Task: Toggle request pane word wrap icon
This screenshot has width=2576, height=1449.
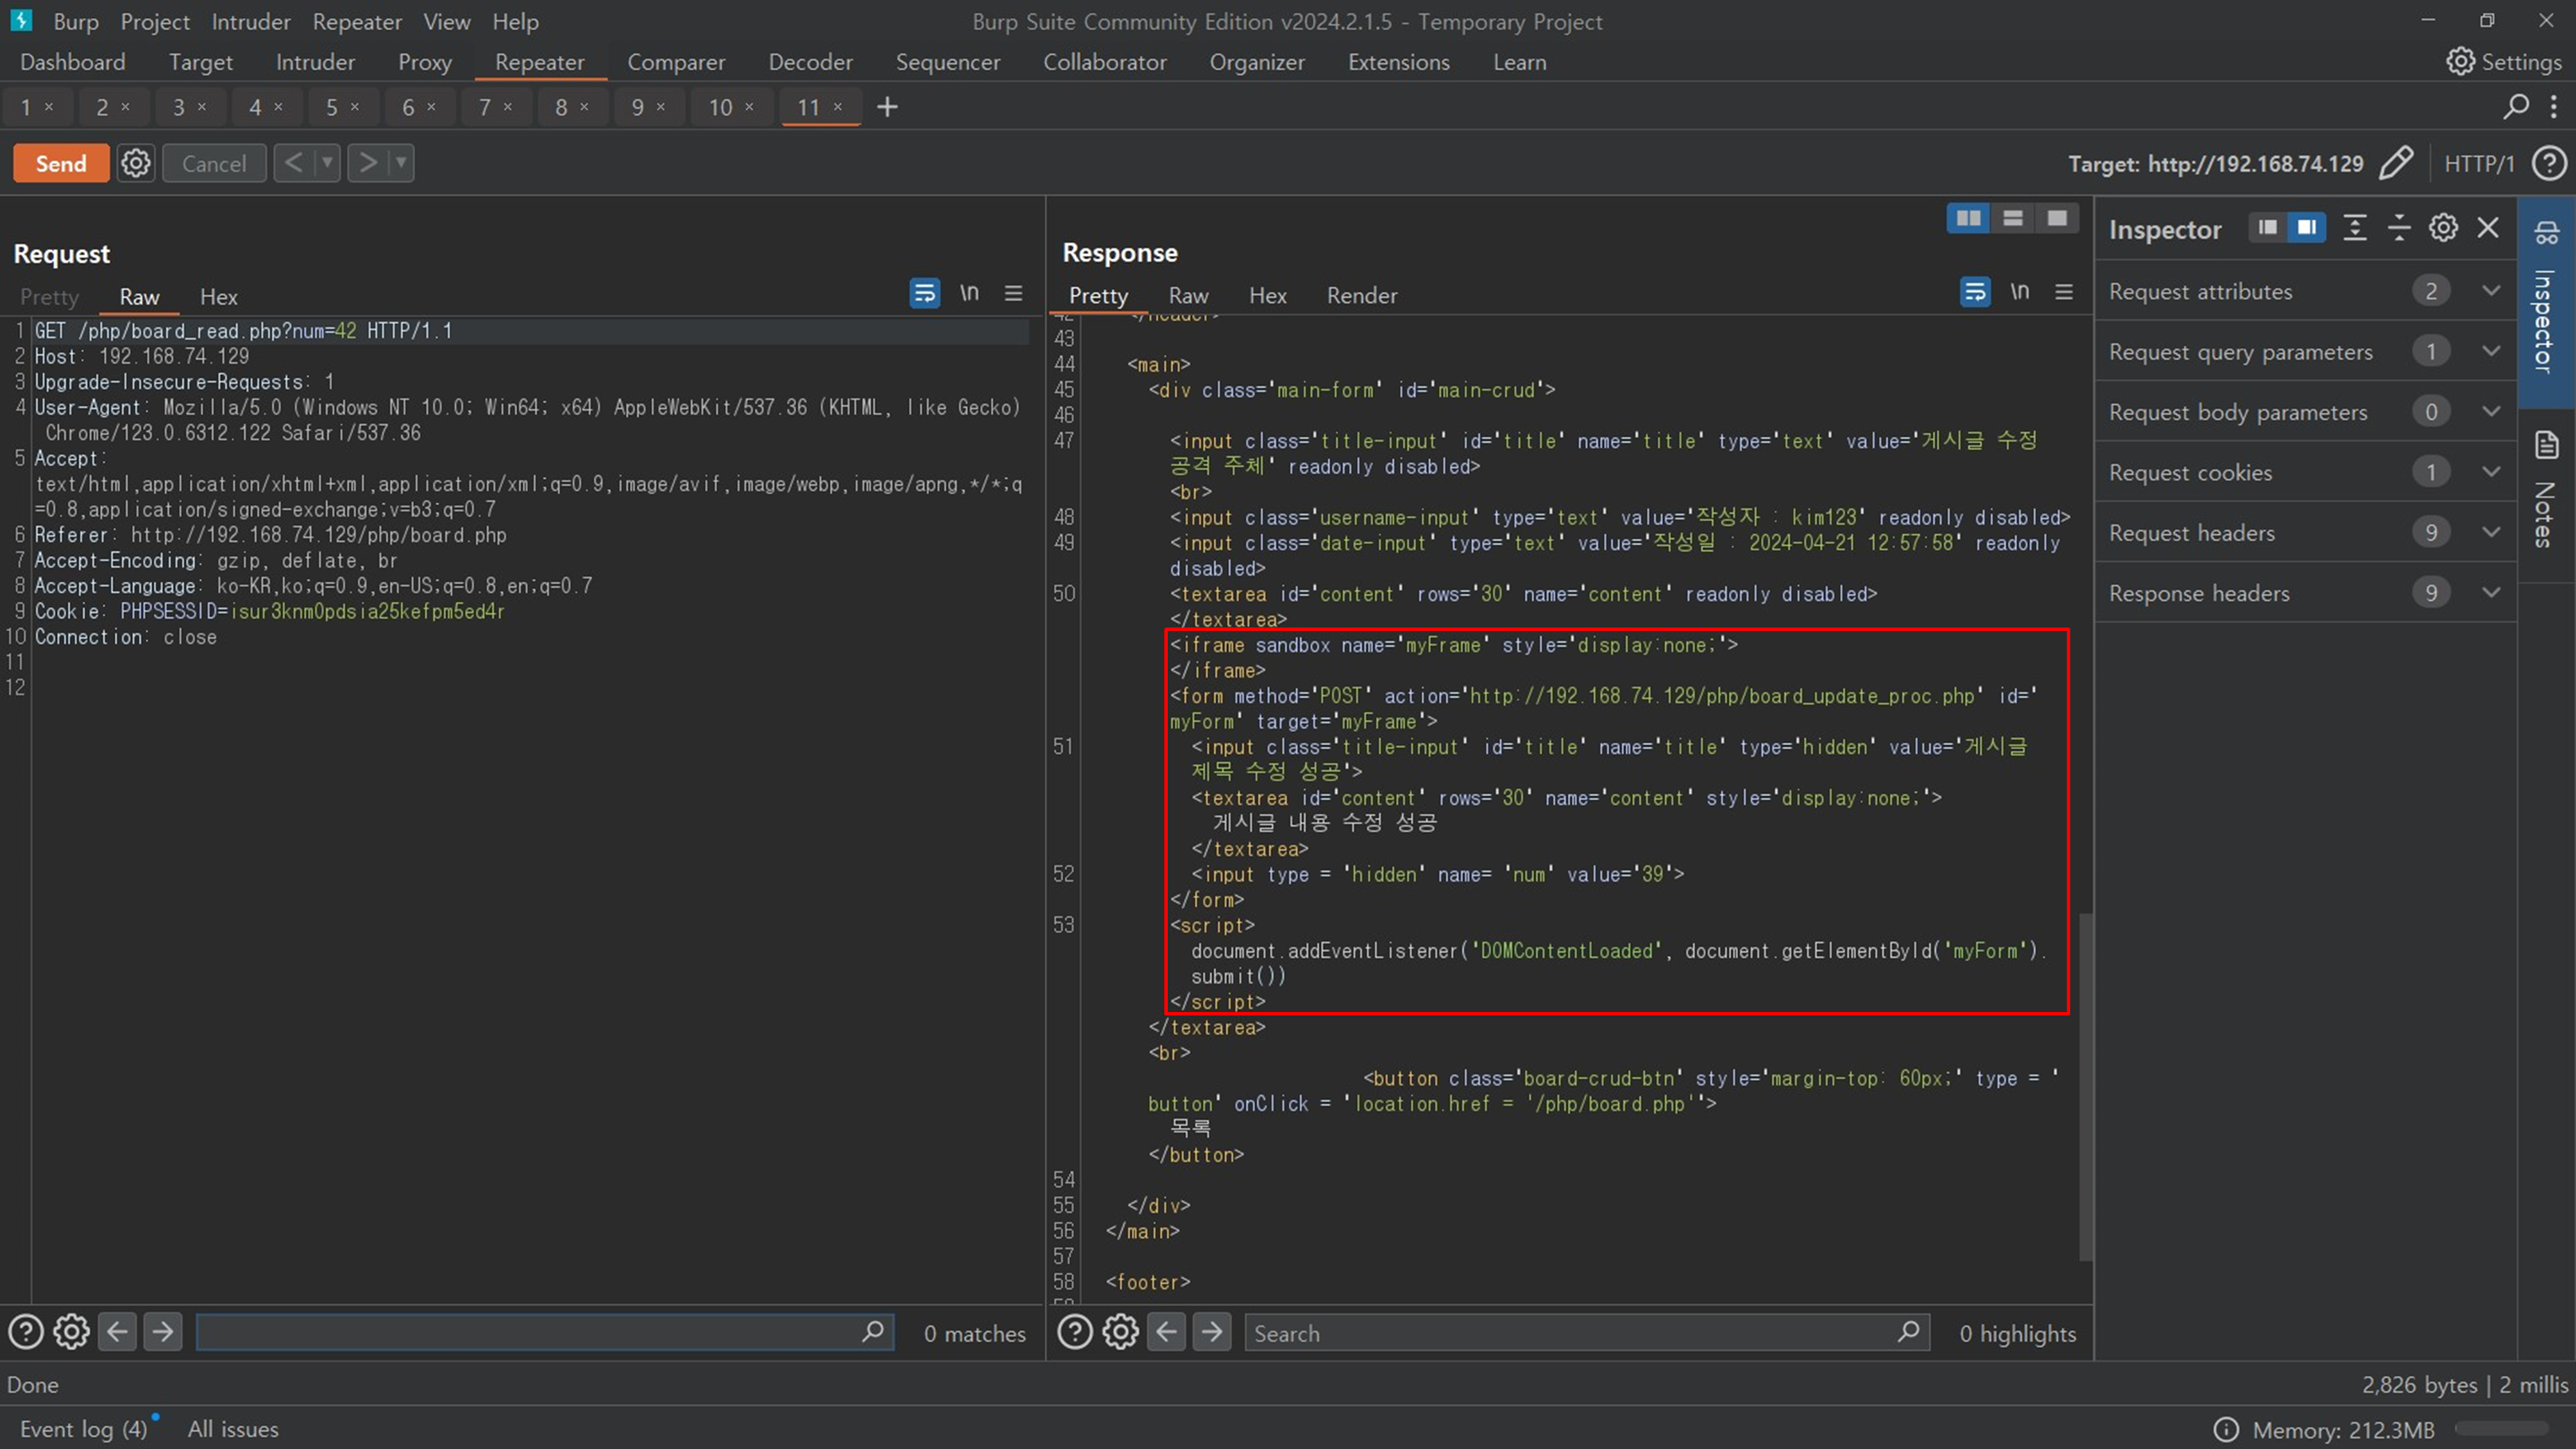Action: click(924, 293)
